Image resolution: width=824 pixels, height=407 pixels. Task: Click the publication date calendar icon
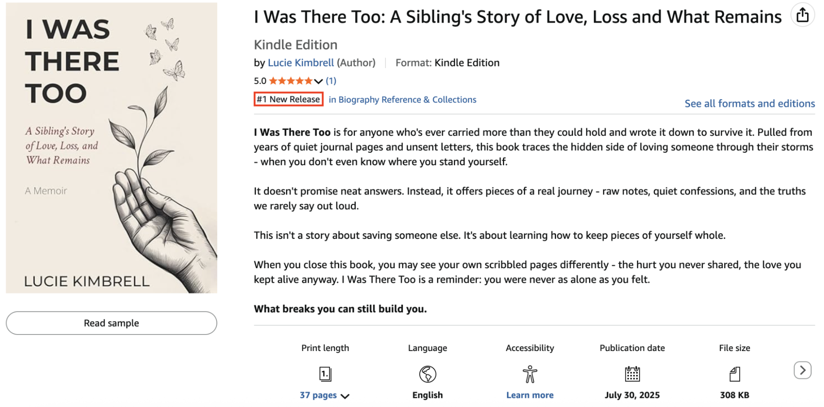click(x=632, y=374)
